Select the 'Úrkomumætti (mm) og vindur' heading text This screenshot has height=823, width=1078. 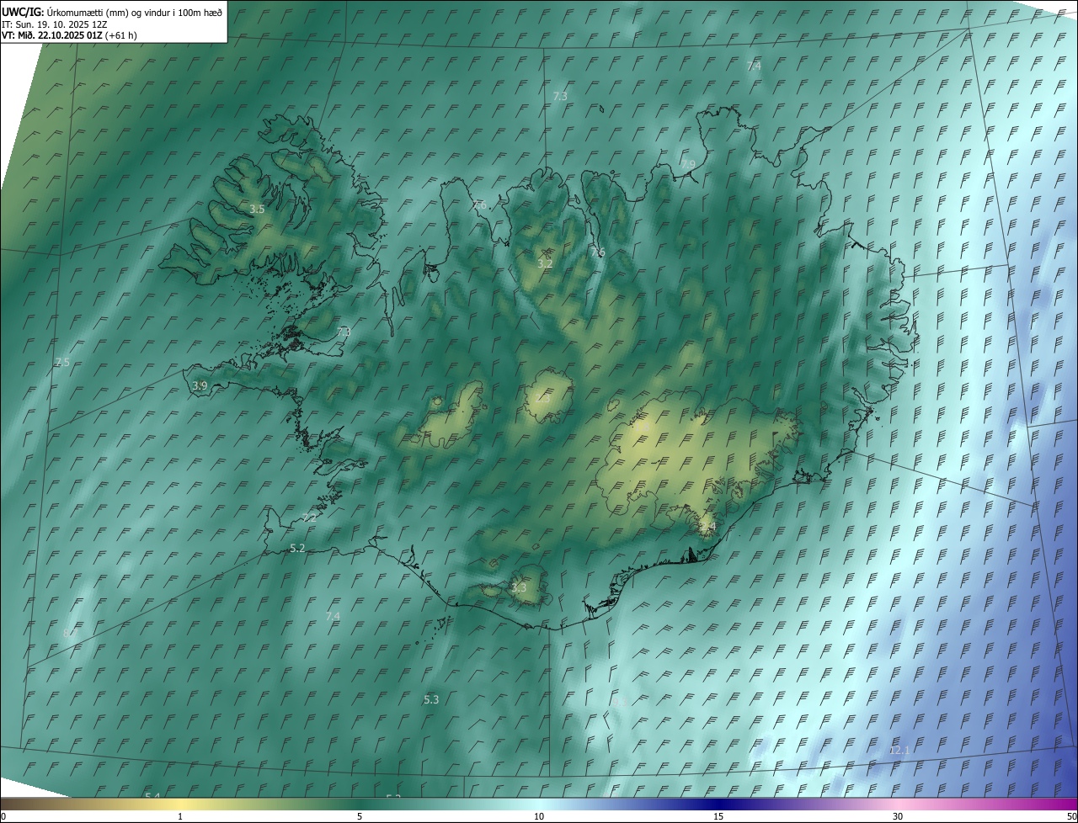107,12
